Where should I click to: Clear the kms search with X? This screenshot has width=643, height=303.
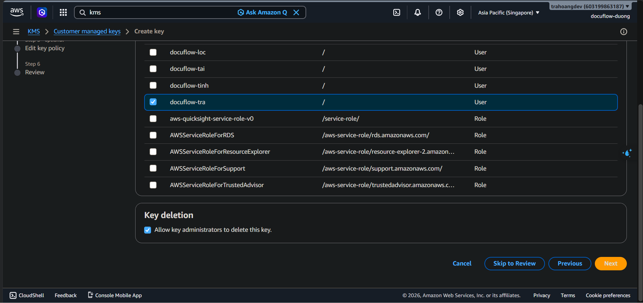click(296, 12)
